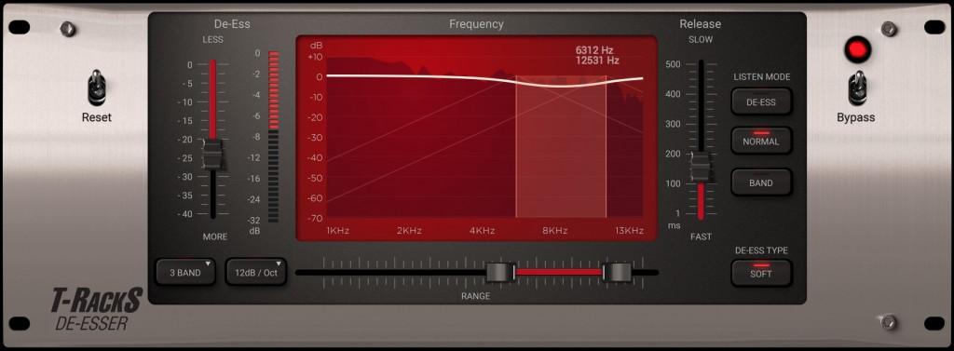Open the 12dB / Oct slope dropdown
Viewport: 954px width, 351px height.
pos(256,273)
